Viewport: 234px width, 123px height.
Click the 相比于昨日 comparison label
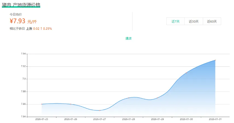[17, 29]
